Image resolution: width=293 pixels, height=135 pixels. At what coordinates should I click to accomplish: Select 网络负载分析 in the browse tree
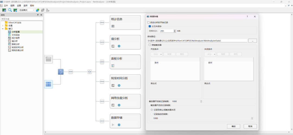point(18,50)
